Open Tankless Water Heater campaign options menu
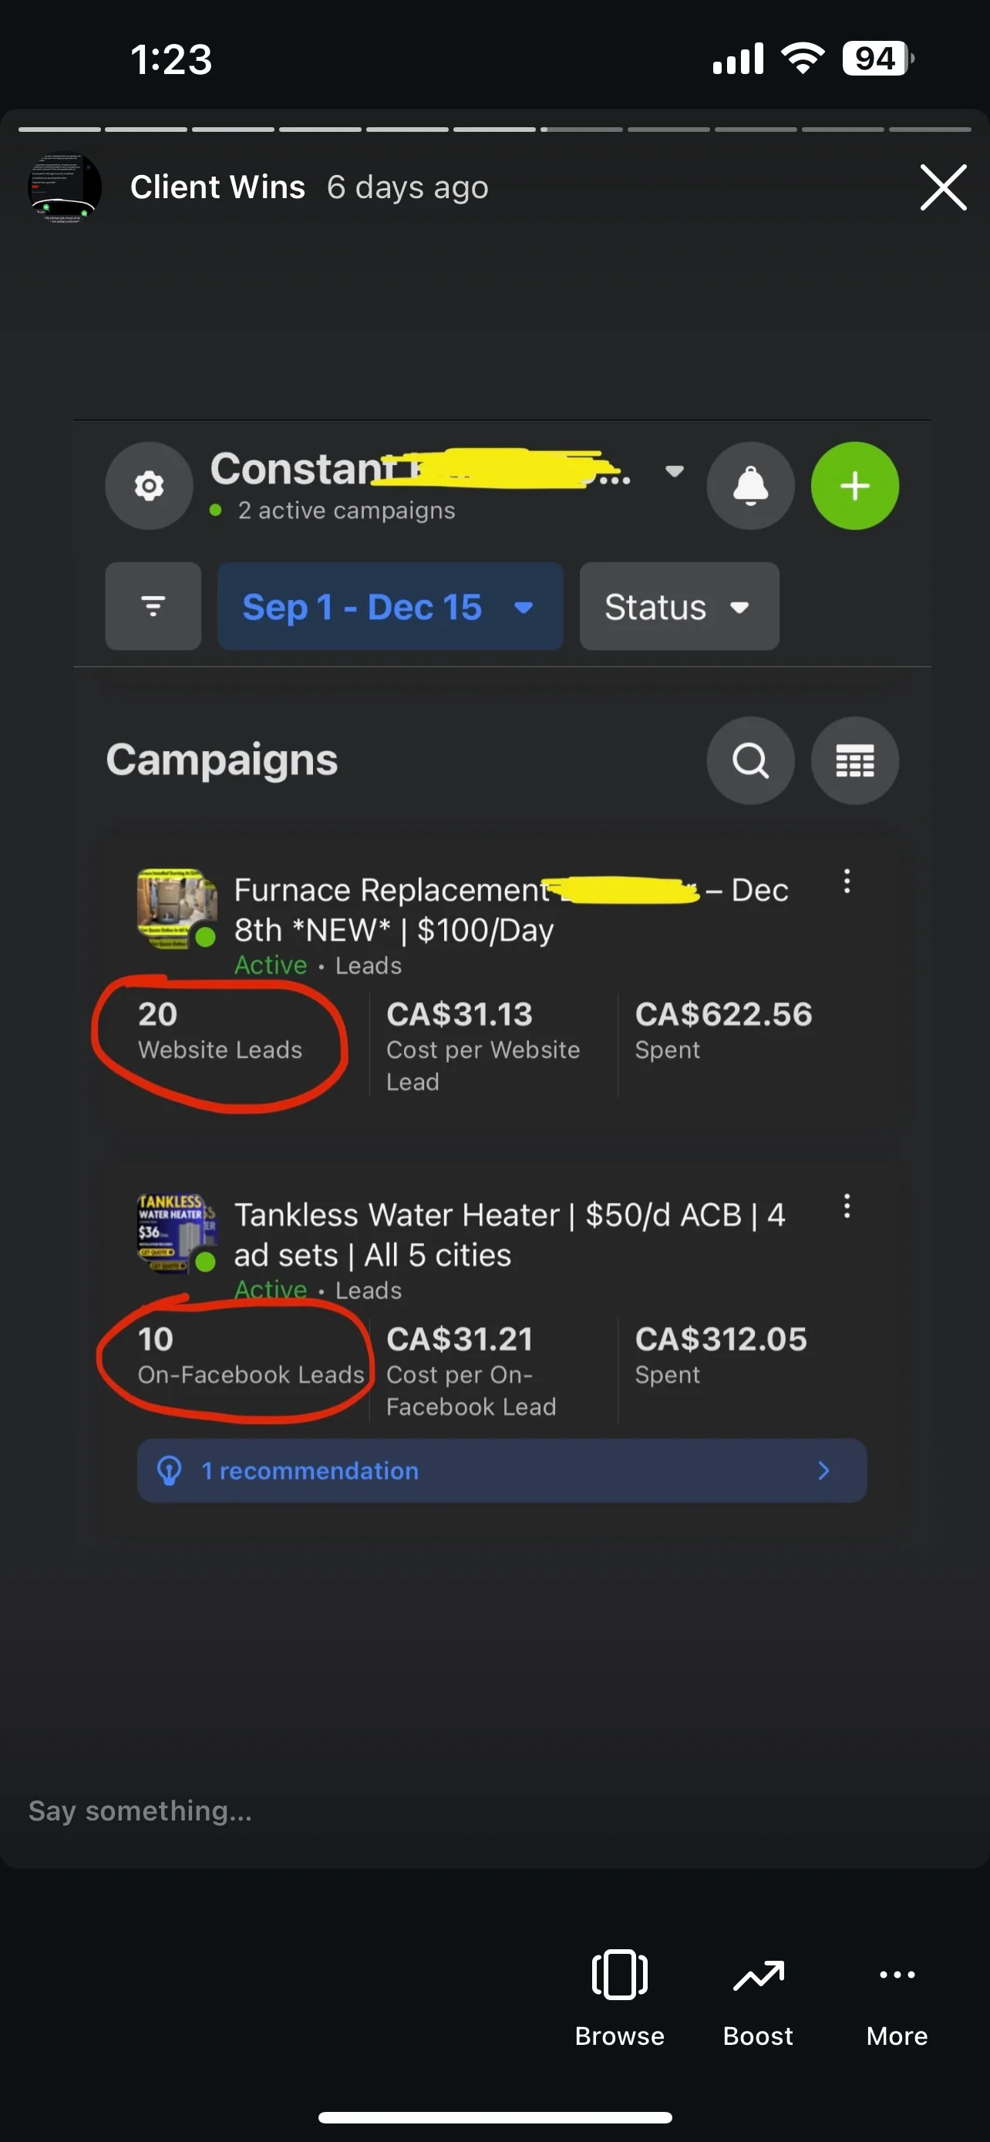This screenshot has width=990, height=2142. click(x=846, y=1207)
